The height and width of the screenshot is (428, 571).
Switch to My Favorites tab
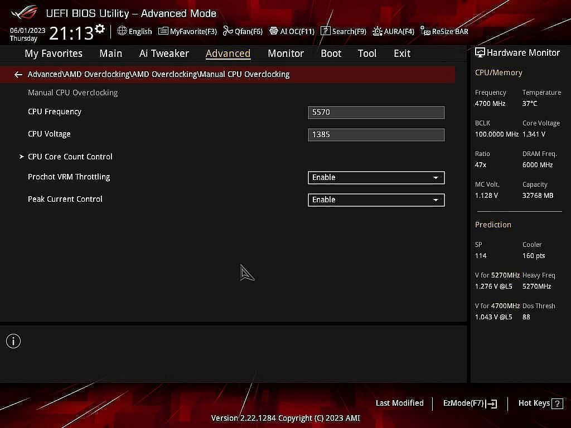coord(54,53)
